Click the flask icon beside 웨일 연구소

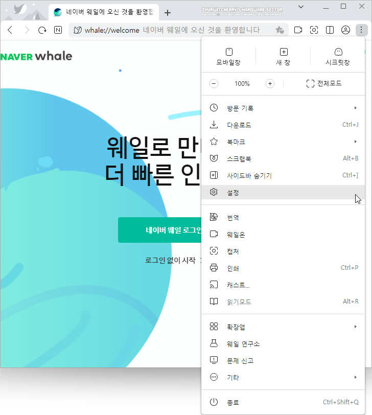click(214, 343)
